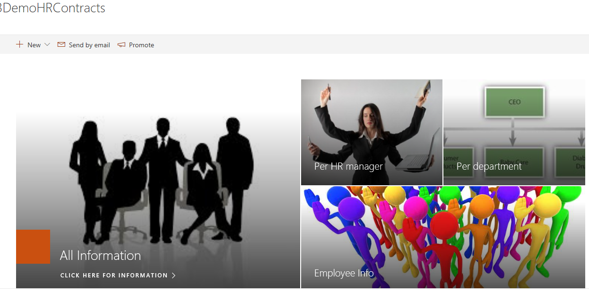Click the CEO box in org chart image
This screenshot has height=293, width=589.
coord(514,102)
